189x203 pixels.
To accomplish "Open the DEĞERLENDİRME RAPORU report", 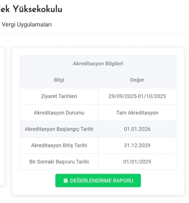I will [x=98, y=181].
